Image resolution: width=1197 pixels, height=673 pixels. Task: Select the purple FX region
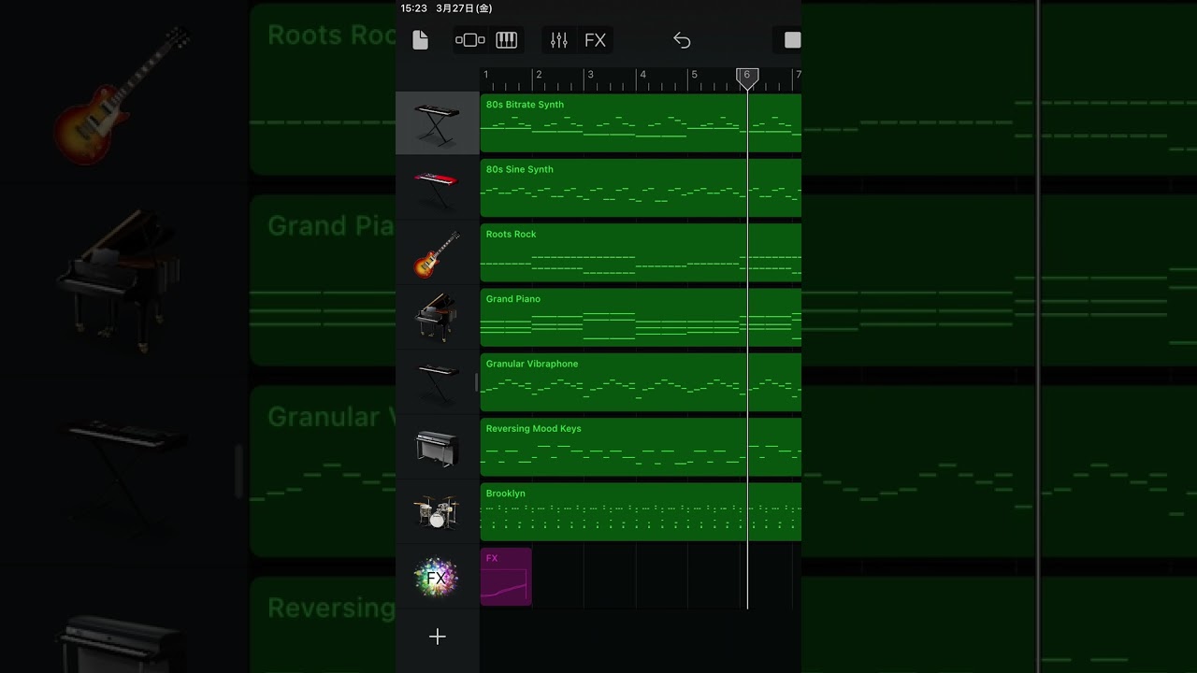click(x=506, y=577)
